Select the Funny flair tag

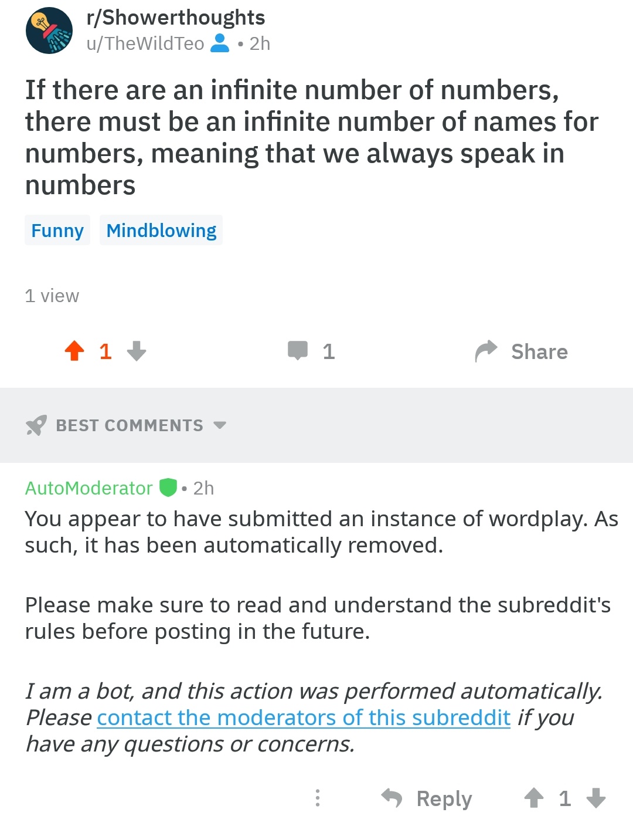[x=57, y=230]
